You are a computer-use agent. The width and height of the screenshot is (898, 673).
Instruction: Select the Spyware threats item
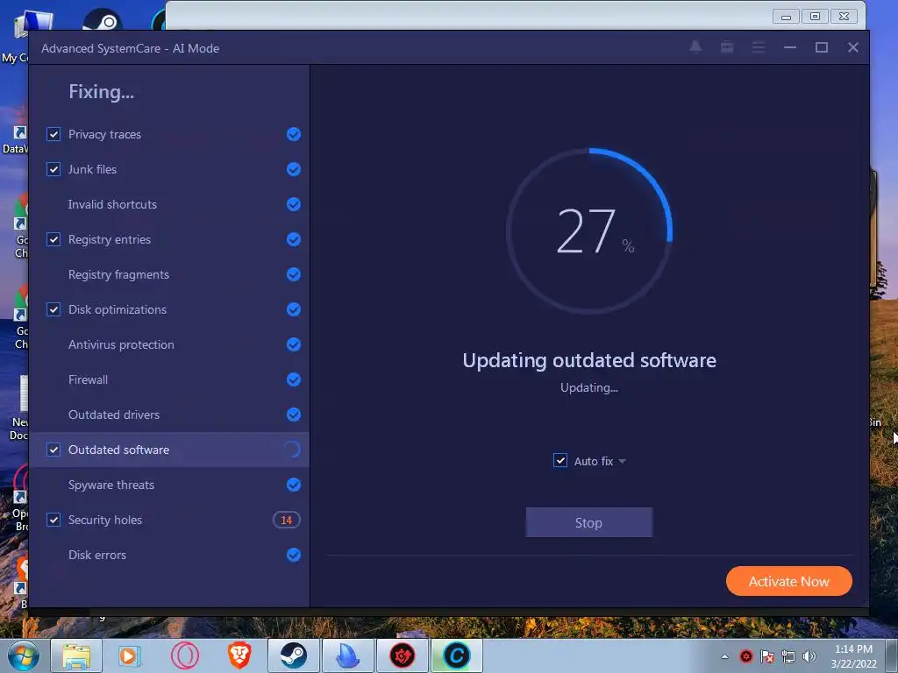169,485
